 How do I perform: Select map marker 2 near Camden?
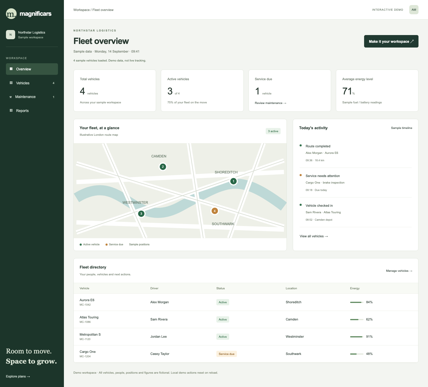pyautogui.click(x=163, y=167)
